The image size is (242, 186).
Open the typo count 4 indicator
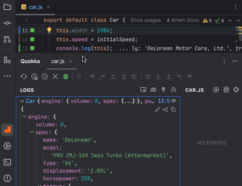pyautogui.click(x=219, y=21)
